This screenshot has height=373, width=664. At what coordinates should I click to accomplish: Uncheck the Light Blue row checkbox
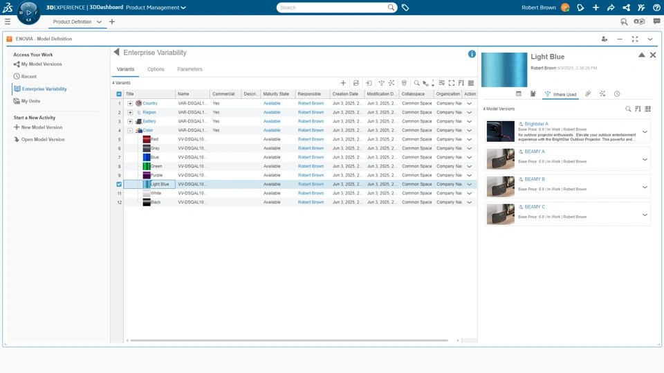119,184
